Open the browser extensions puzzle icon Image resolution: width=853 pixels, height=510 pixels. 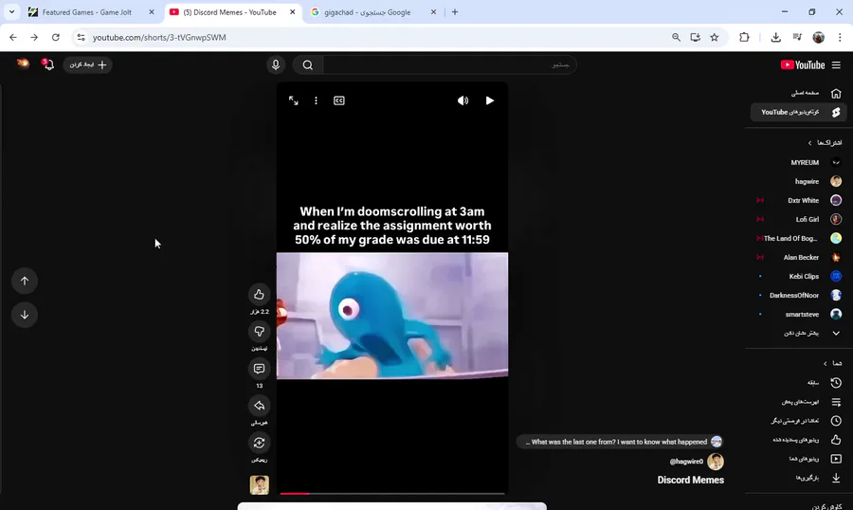click(744, 37)
